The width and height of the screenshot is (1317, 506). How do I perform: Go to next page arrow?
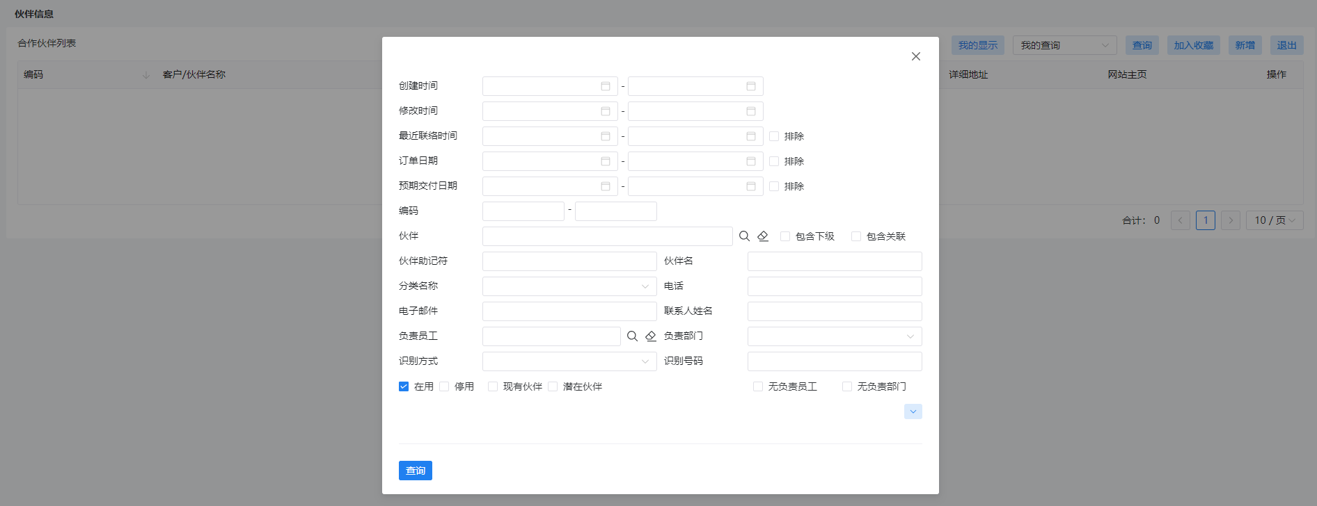click(1231, 220)
